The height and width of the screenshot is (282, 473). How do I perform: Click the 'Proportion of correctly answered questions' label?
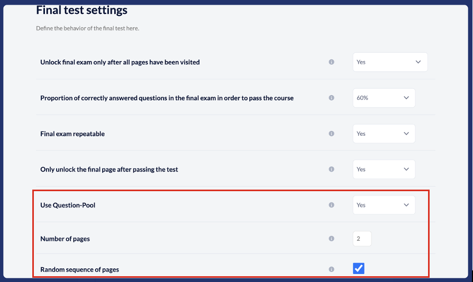(x=167, y=98)
